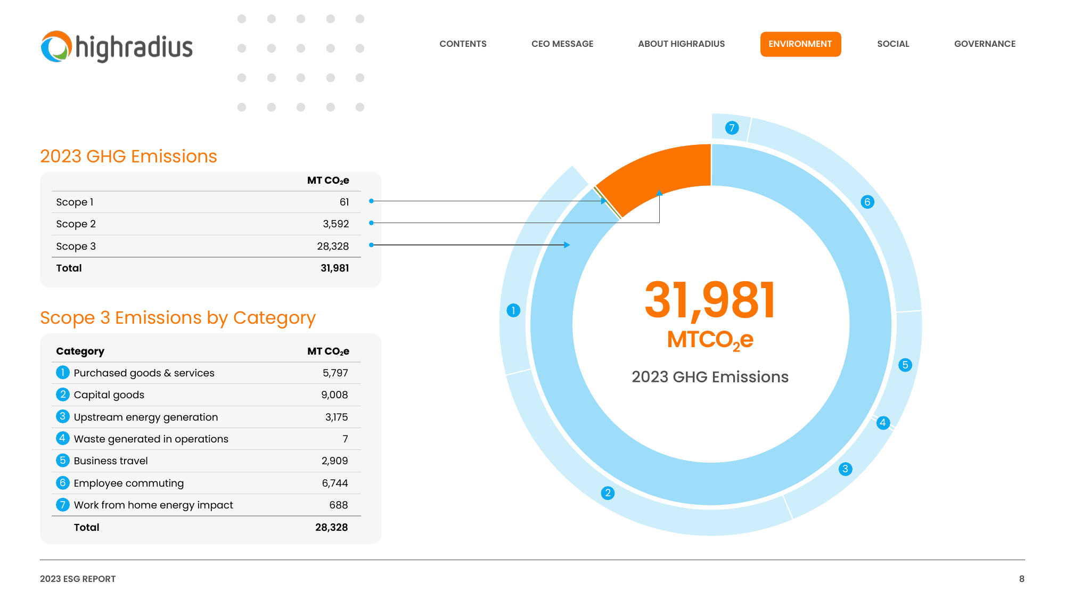This screenshot has width=1065, height=599.
Task: Click number 5 badge beside Business travel
Action: [63, 461]
